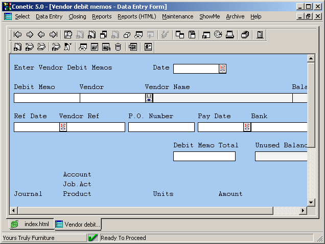Click the P.O. Number input field

(x=161, y=127)
